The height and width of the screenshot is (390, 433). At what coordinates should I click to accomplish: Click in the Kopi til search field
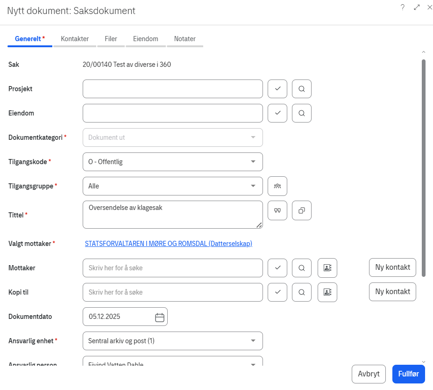[x=172, y=292]
